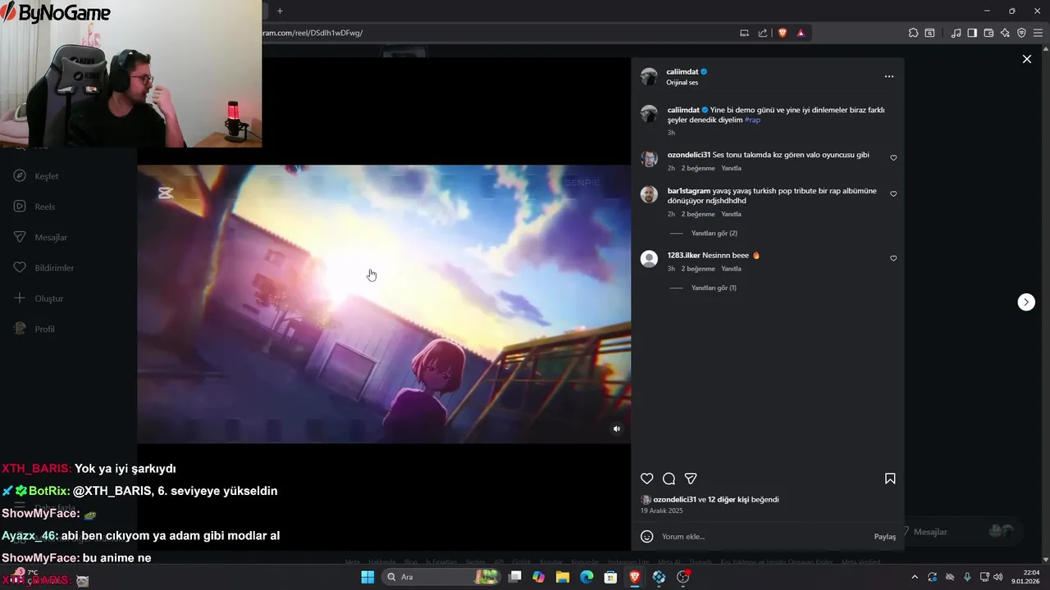Click the share paper-plane icon

691,479
